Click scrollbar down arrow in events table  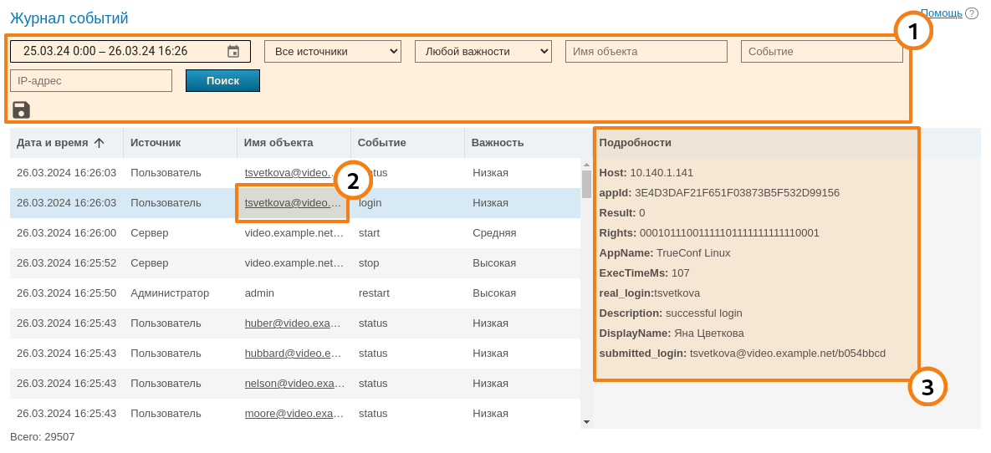click(586, 422)
